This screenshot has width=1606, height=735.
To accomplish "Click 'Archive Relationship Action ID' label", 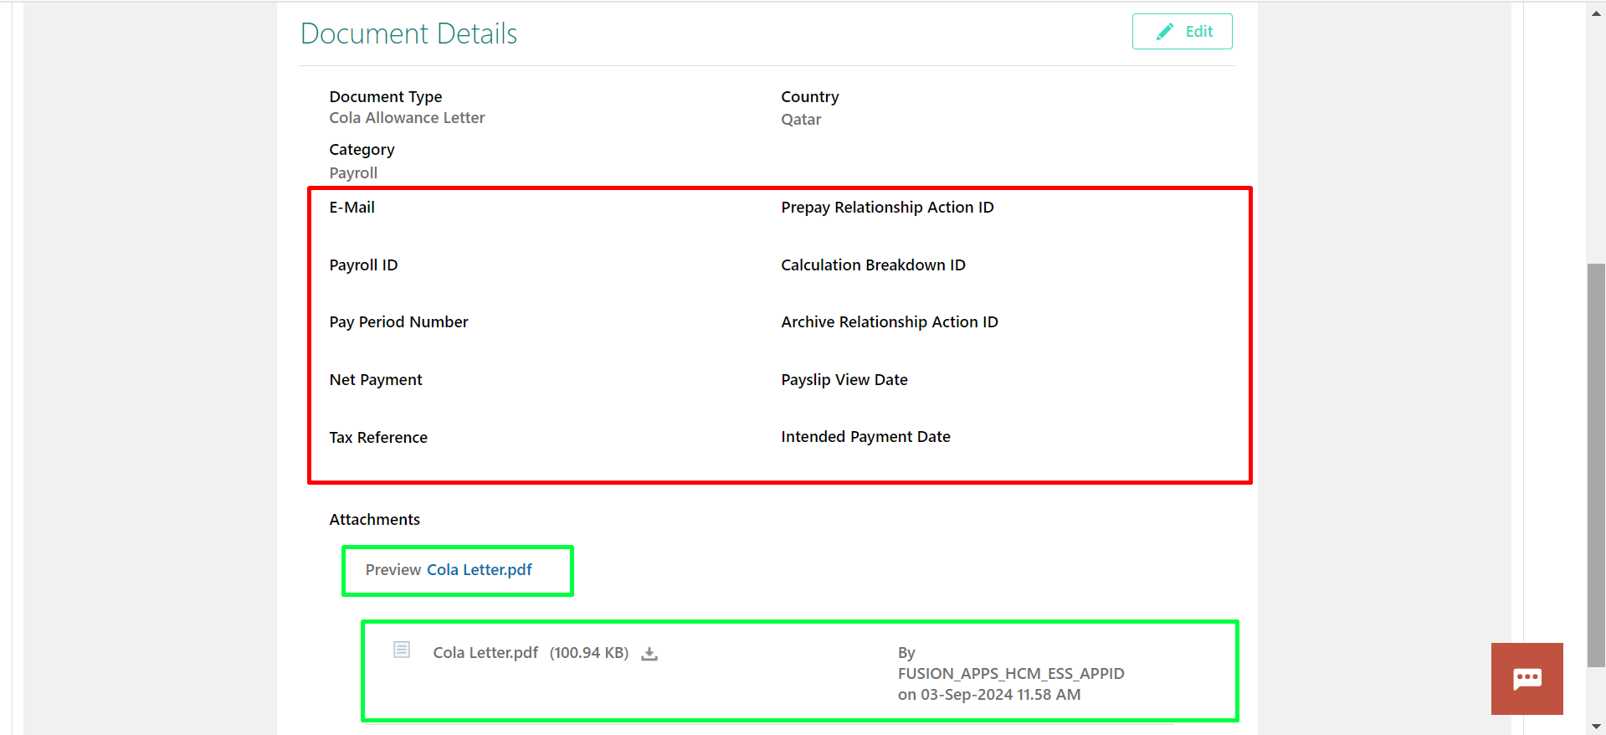I will tap(890, 322).
